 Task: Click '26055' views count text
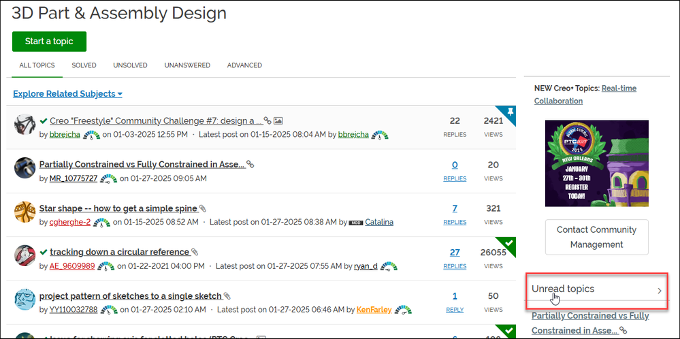point(493,253)
